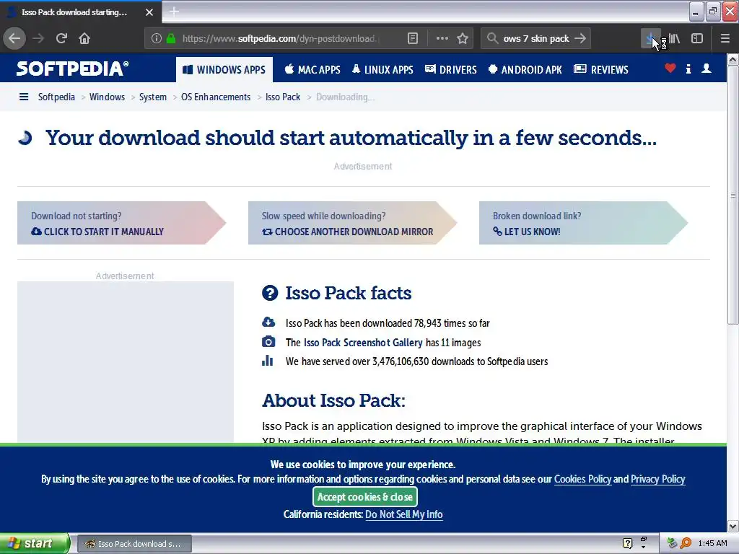The image size is (739, 554).
Task: Click the download count cloud icon
Action: tap(268, 322)
